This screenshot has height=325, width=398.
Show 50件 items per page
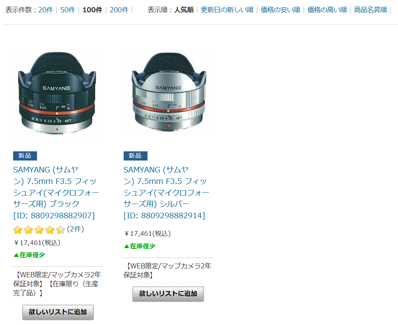pos(68,10)
